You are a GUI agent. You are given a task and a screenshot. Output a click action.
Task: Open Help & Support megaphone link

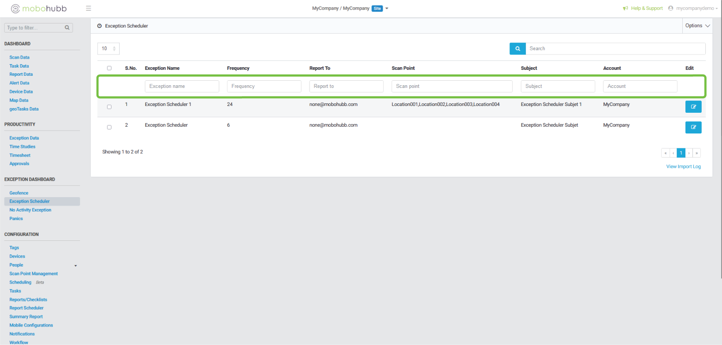(643, 8)
